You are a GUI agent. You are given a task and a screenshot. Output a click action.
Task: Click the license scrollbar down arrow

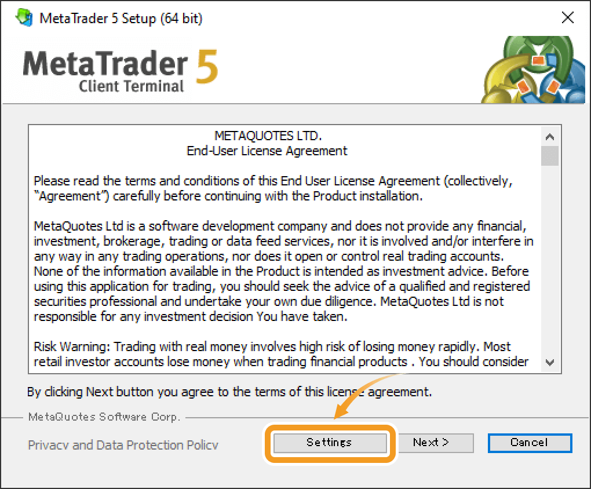(x=550, y=362)
